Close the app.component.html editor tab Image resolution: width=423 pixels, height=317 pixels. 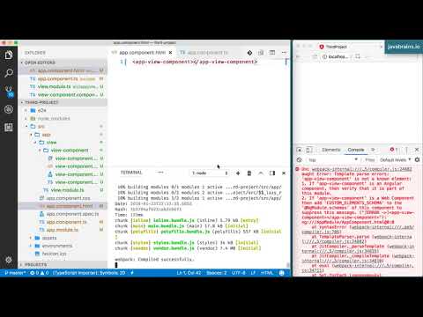click(x=170, y=53)
